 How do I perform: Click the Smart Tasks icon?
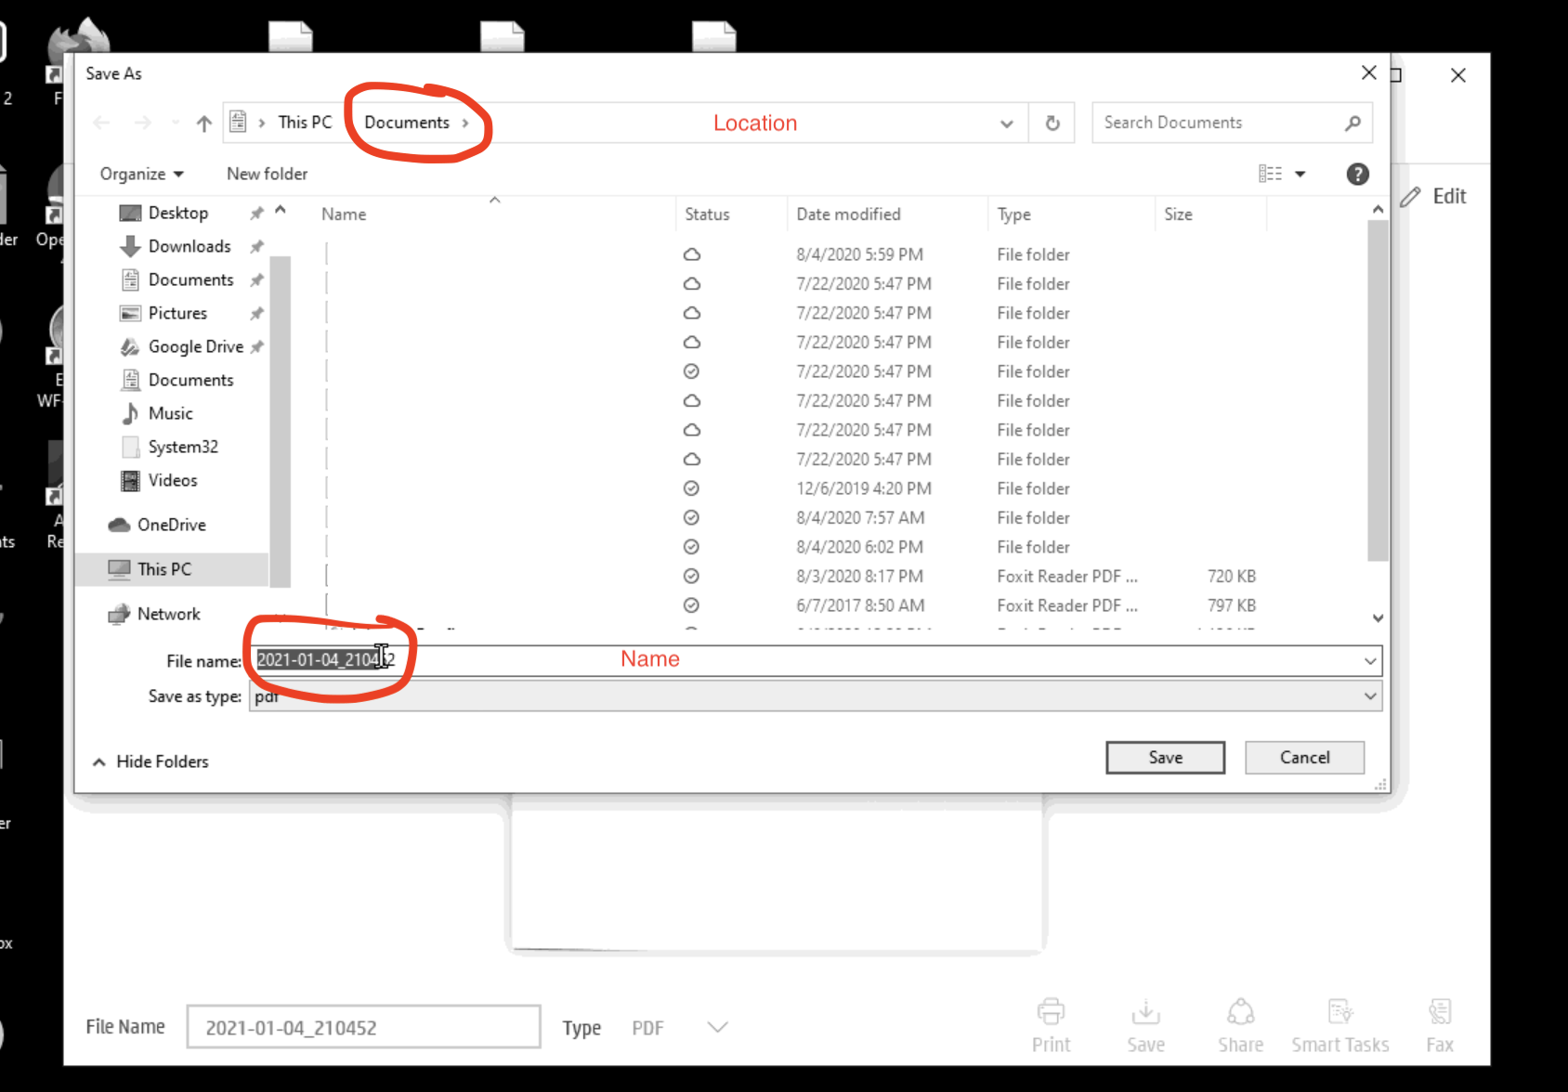point(1339,1012)
